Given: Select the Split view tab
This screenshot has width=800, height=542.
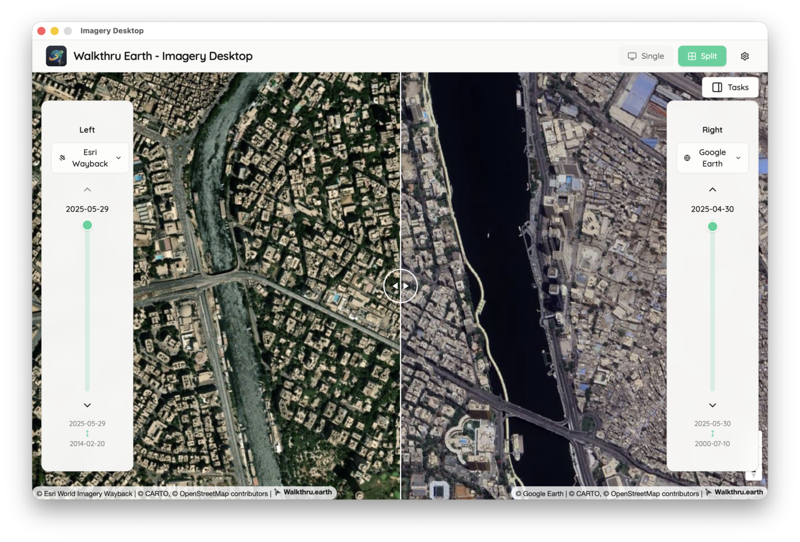Looking at the screenshot, I should pyautogui.click(x=702, y=56).
